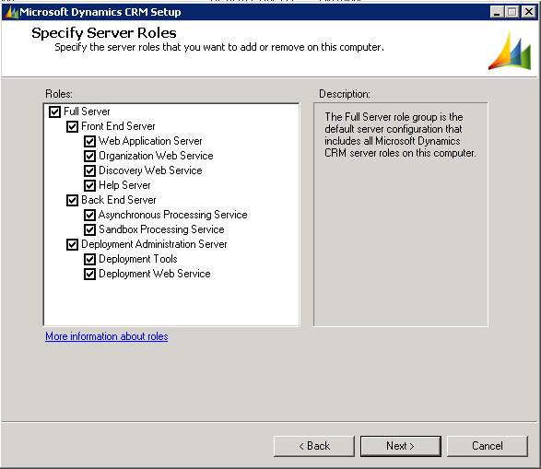Go to the previous step with Back
The image size is (541, 469).
[x=314, y=446]
